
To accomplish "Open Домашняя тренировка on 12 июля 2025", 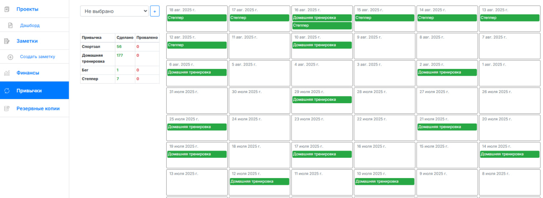I will click(x=260, y=181).
